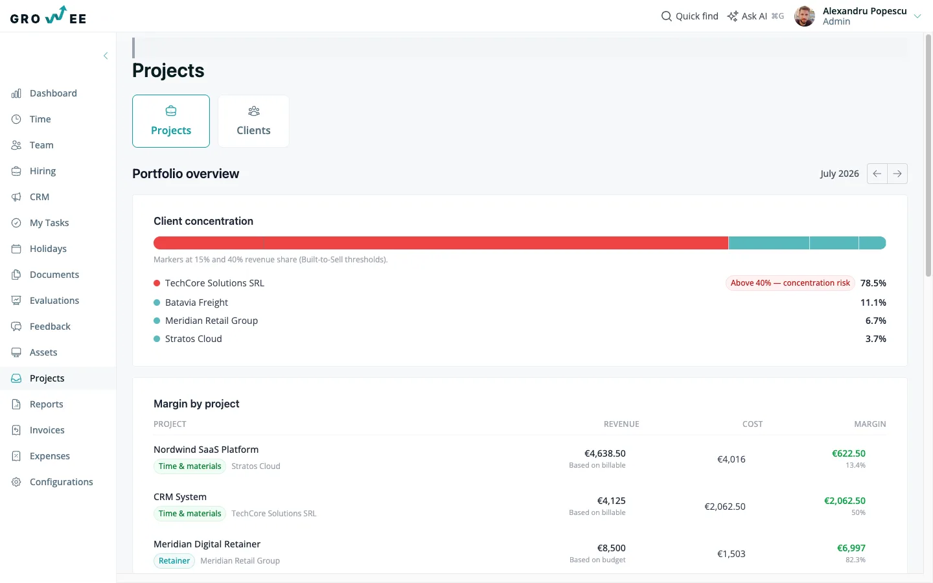
Task: Click the '€6,997' margin value
Action: (851, 548)
